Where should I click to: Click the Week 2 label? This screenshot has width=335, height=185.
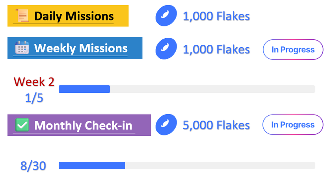tap(34, 81)
